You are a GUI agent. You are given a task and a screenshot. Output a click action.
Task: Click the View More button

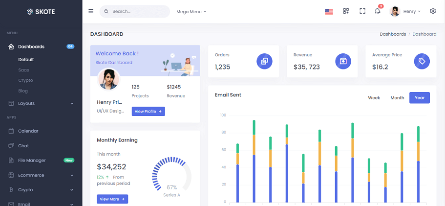(112, 199)
